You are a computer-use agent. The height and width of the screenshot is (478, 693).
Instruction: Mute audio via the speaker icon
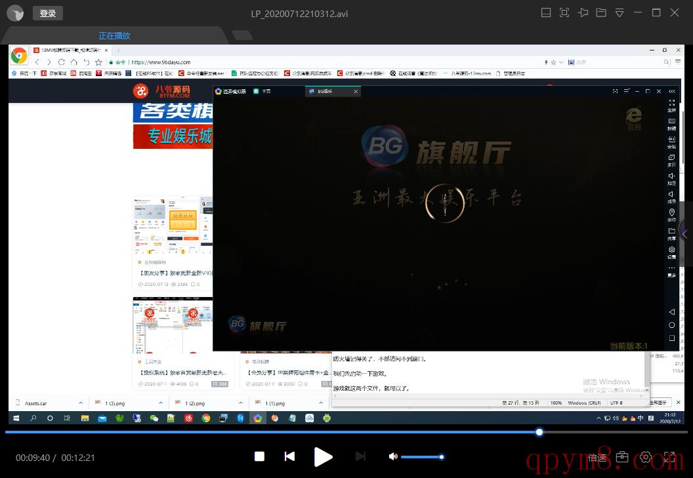393,456
